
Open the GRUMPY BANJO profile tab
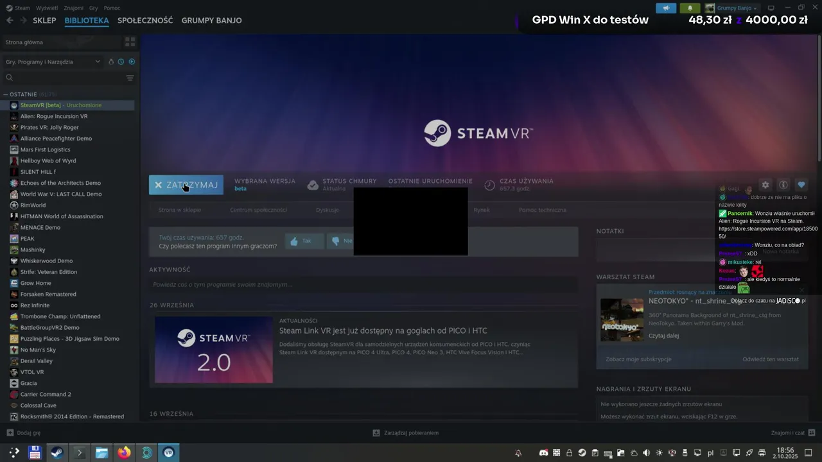coord(211,21)
